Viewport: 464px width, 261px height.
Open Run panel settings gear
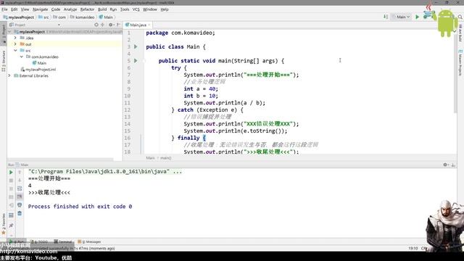click(446, 165)
